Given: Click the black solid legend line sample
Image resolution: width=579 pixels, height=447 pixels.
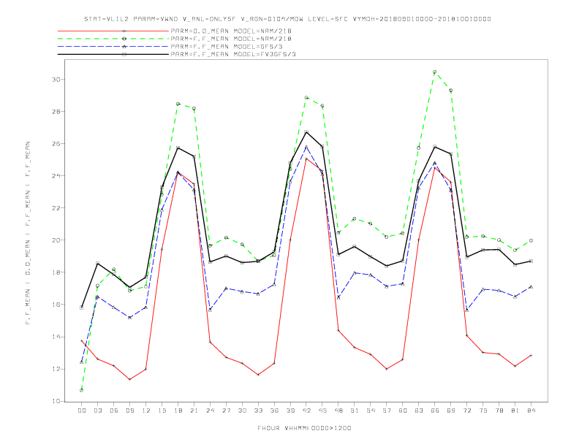Looking at the screenshot, I should tap(113, 54).
